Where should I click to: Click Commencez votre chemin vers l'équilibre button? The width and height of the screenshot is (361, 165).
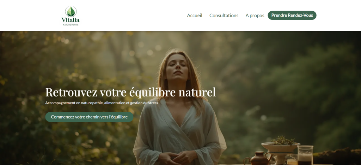[x=89, y=117]
